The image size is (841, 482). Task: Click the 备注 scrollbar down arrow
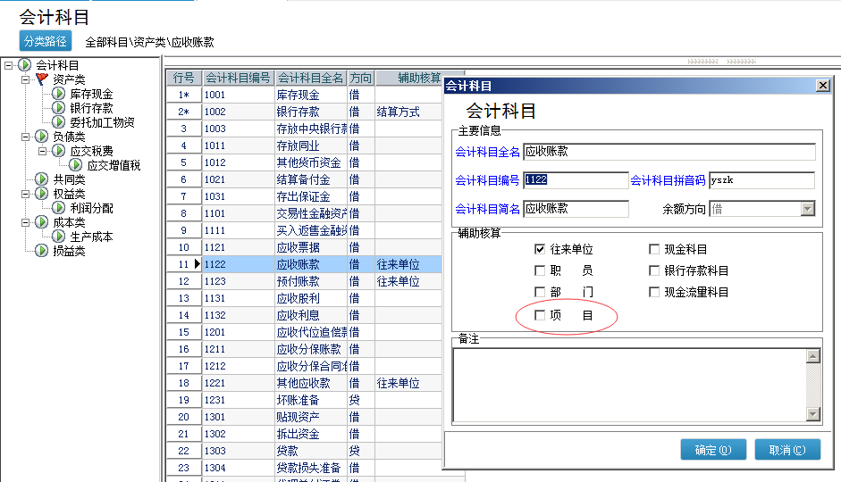coord(813,414)
